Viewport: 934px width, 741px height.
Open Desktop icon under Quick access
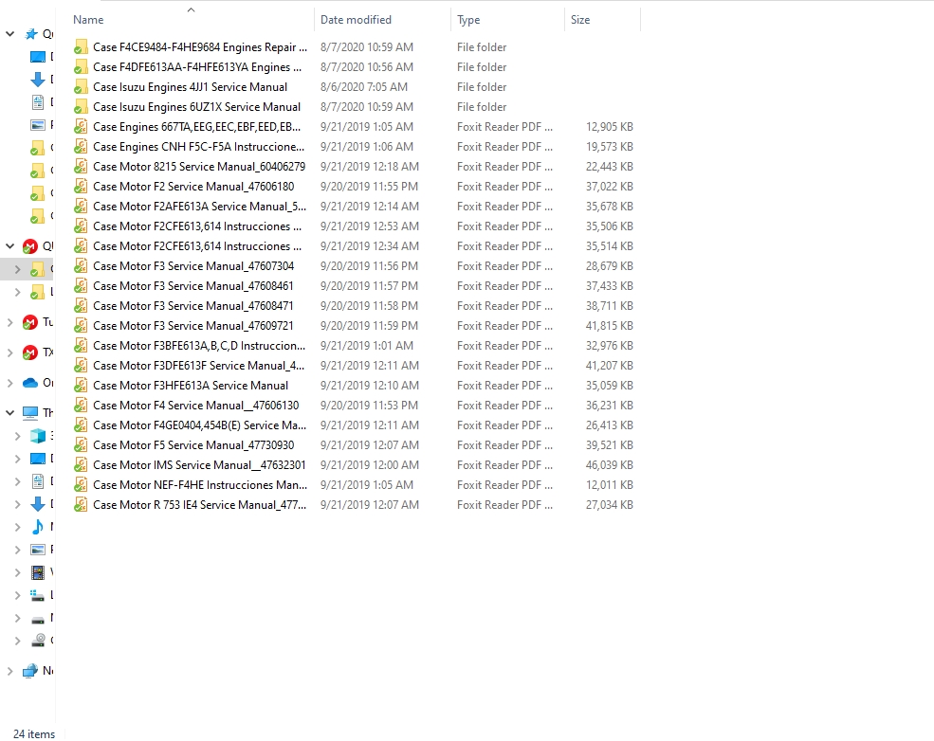pyautogui.click(x=38, y=57)
